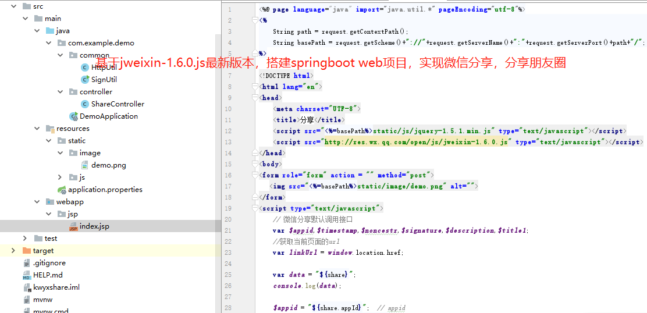The image size is (647, 313).
Task: Collapse the image folder arrow
Action: pyautogui.click(x=61, y=153)
